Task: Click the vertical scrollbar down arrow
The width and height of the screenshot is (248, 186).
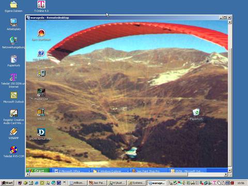Action: [230, 171]
